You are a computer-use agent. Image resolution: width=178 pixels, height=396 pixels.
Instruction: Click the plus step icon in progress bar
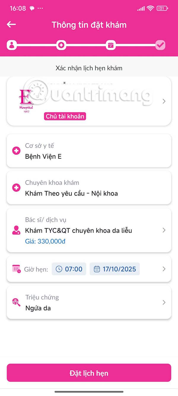[x=61, y=45]
